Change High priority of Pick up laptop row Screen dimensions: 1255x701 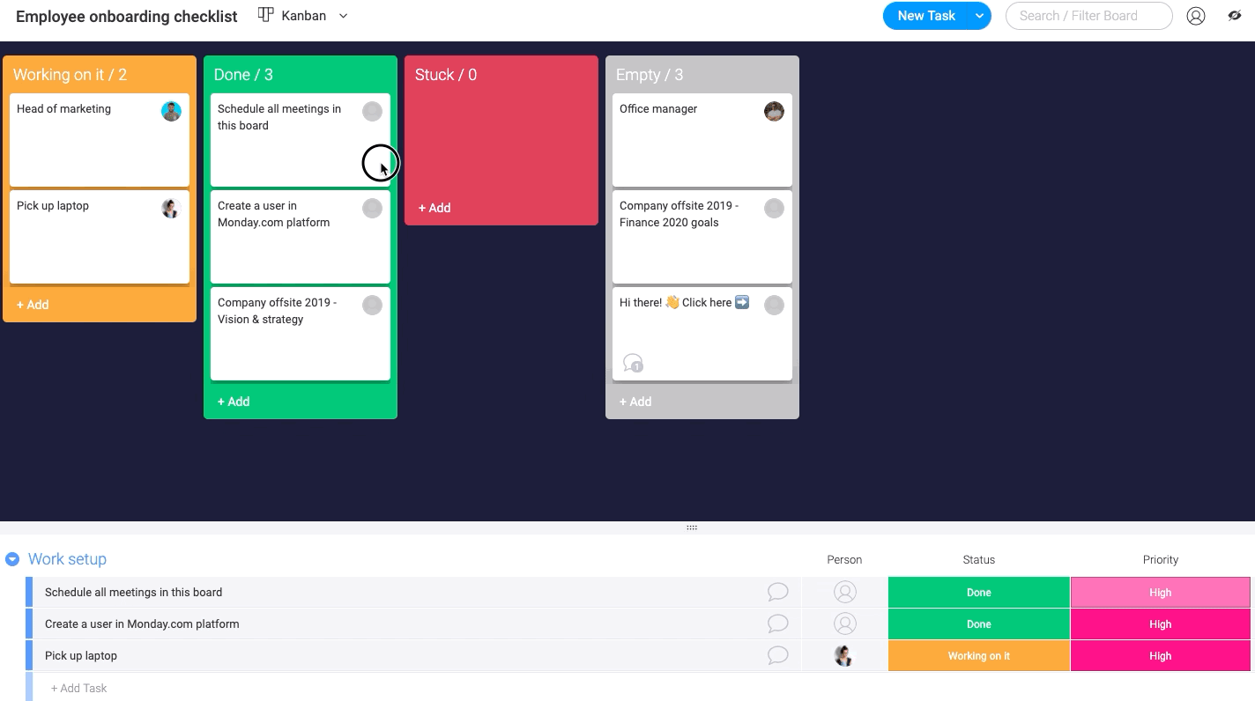click(1161, 656)
